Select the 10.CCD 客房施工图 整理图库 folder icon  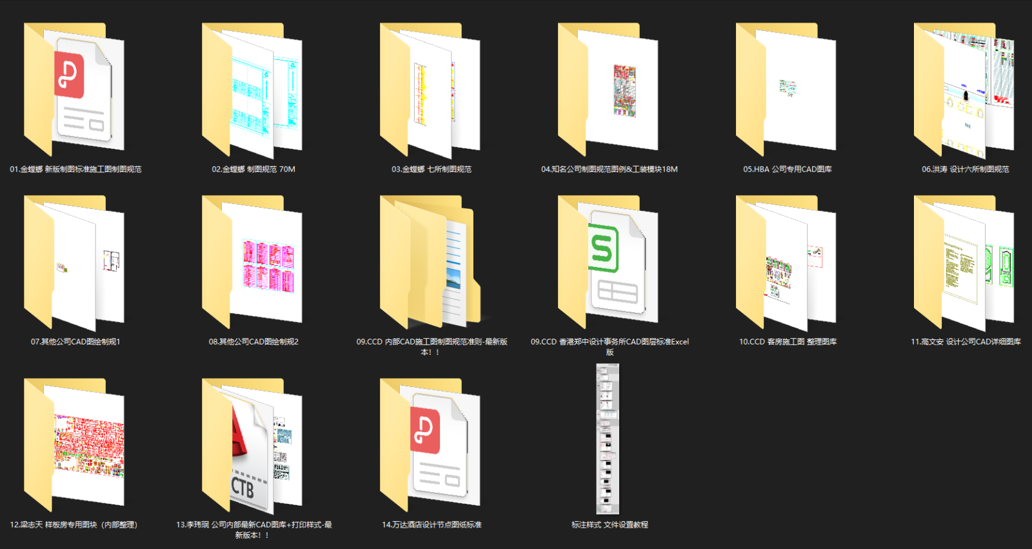[786, 263]
